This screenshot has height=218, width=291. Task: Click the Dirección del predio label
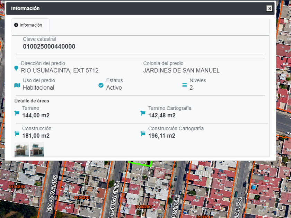pos(43,63)
